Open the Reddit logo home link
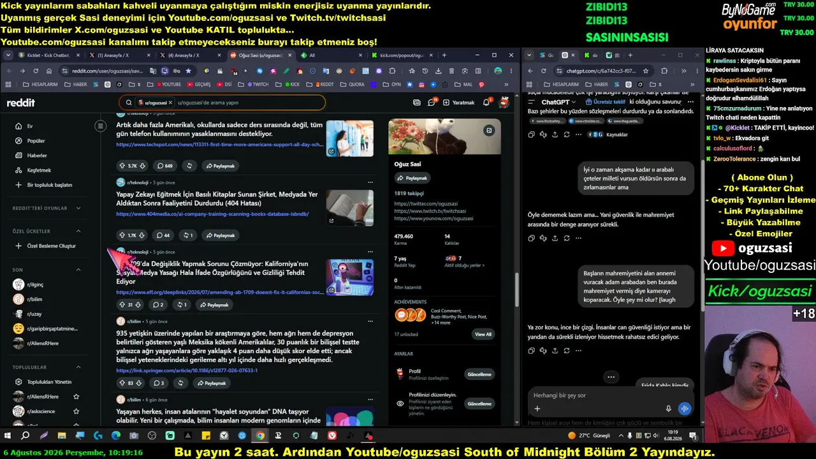The width and height of the screenshot is (816, 459). click(21, 103)
